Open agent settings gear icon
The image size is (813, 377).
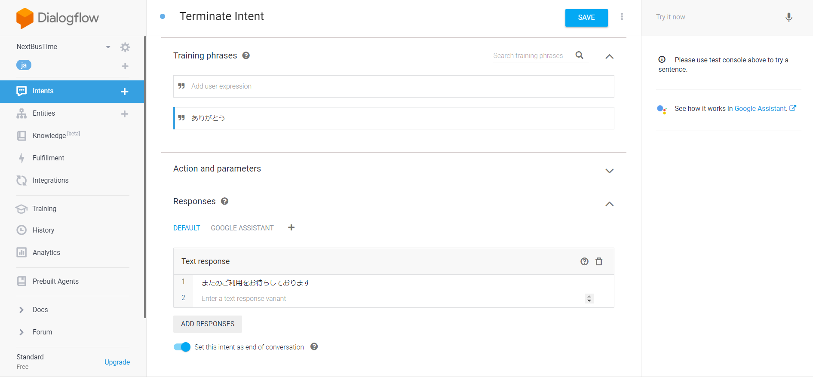click(x=125, y=47)
